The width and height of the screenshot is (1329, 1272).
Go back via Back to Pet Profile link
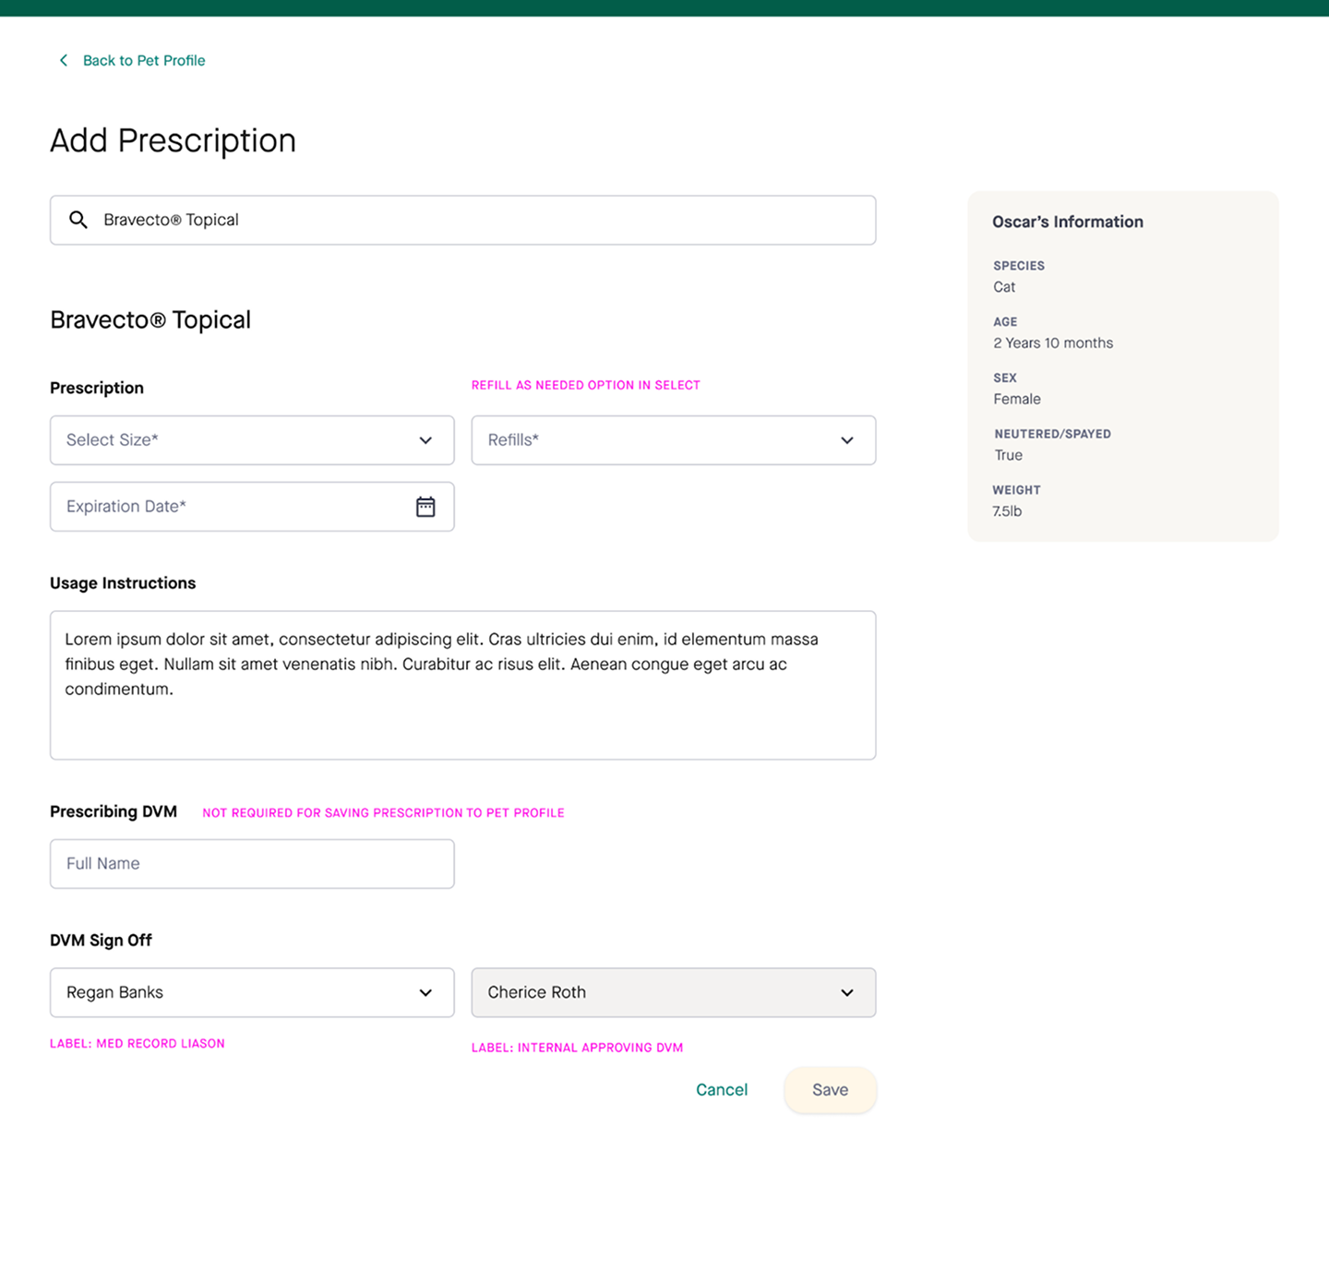tap(144, 60)
